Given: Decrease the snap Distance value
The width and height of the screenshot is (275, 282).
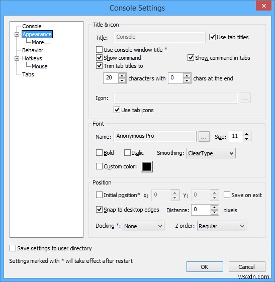Looking at the screenshot, I should (x=214, y=212).
